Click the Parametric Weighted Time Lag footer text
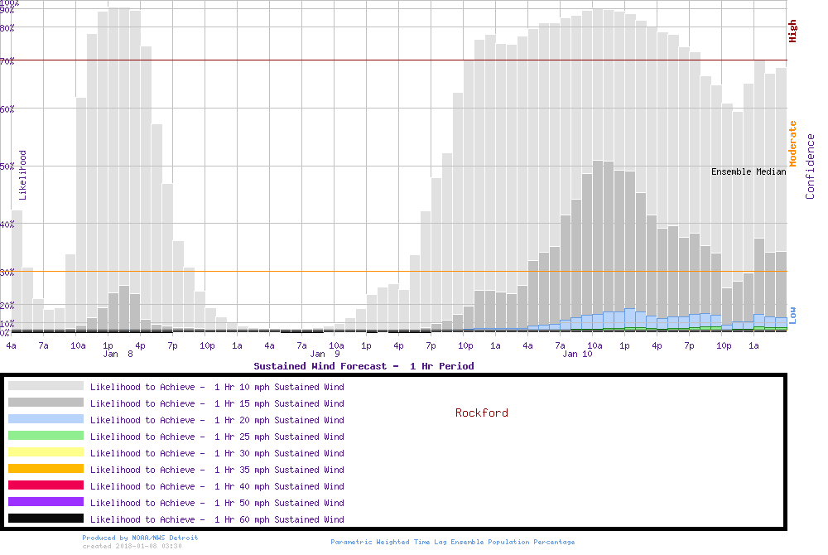Viewport: 828px width, 555px height. tap(452, 542)
